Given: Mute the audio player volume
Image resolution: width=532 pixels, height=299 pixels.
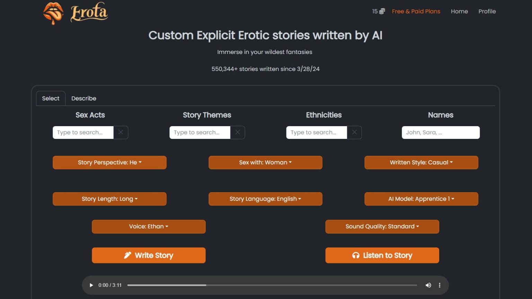Looking at the screenshot, I should point(428,285).
